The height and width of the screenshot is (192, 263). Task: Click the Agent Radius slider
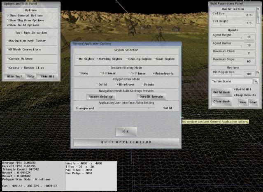pyautogui.click(x=228, y=46)
